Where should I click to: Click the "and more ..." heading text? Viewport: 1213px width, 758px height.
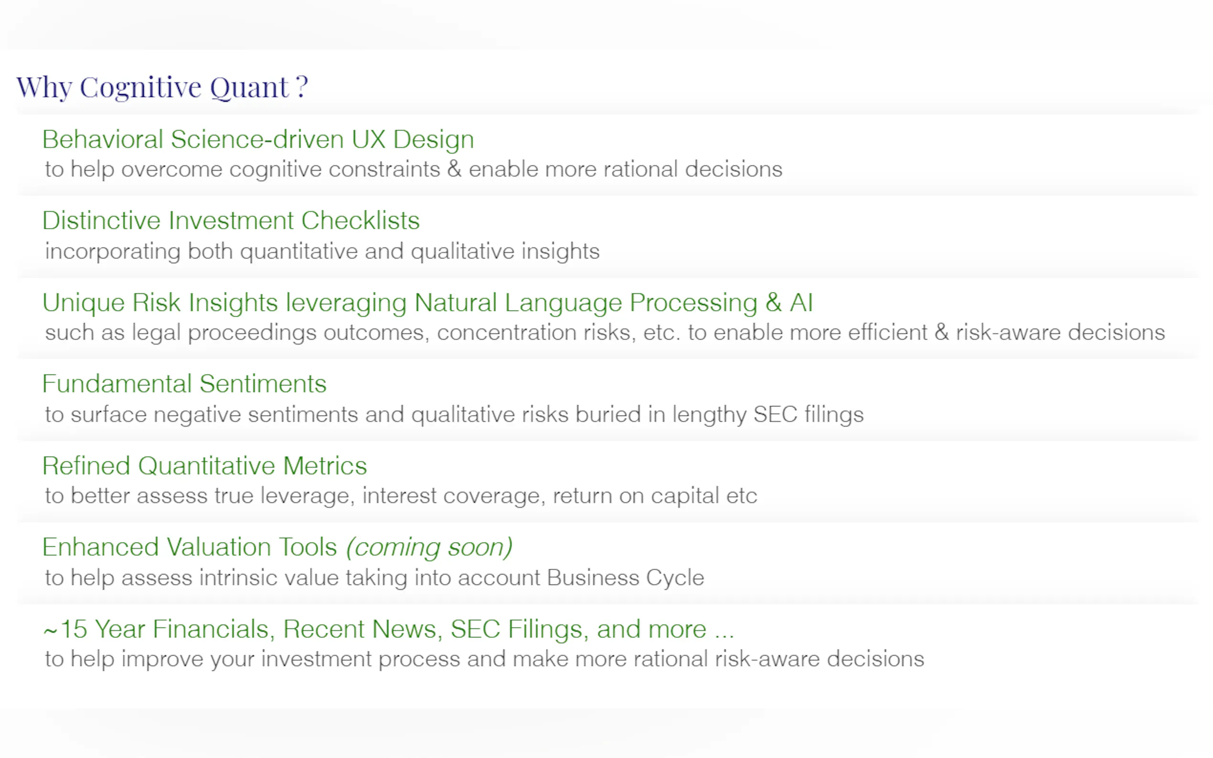(665, 629)
